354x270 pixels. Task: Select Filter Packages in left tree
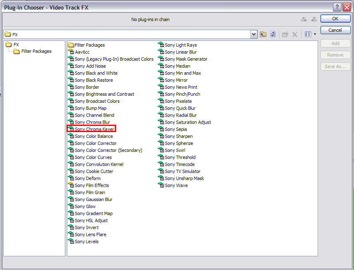pos(32,52)
